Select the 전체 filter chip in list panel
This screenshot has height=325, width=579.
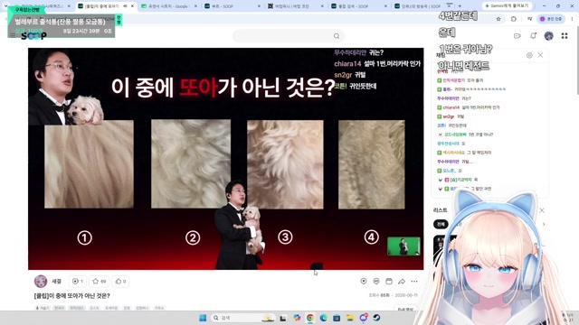441,224
